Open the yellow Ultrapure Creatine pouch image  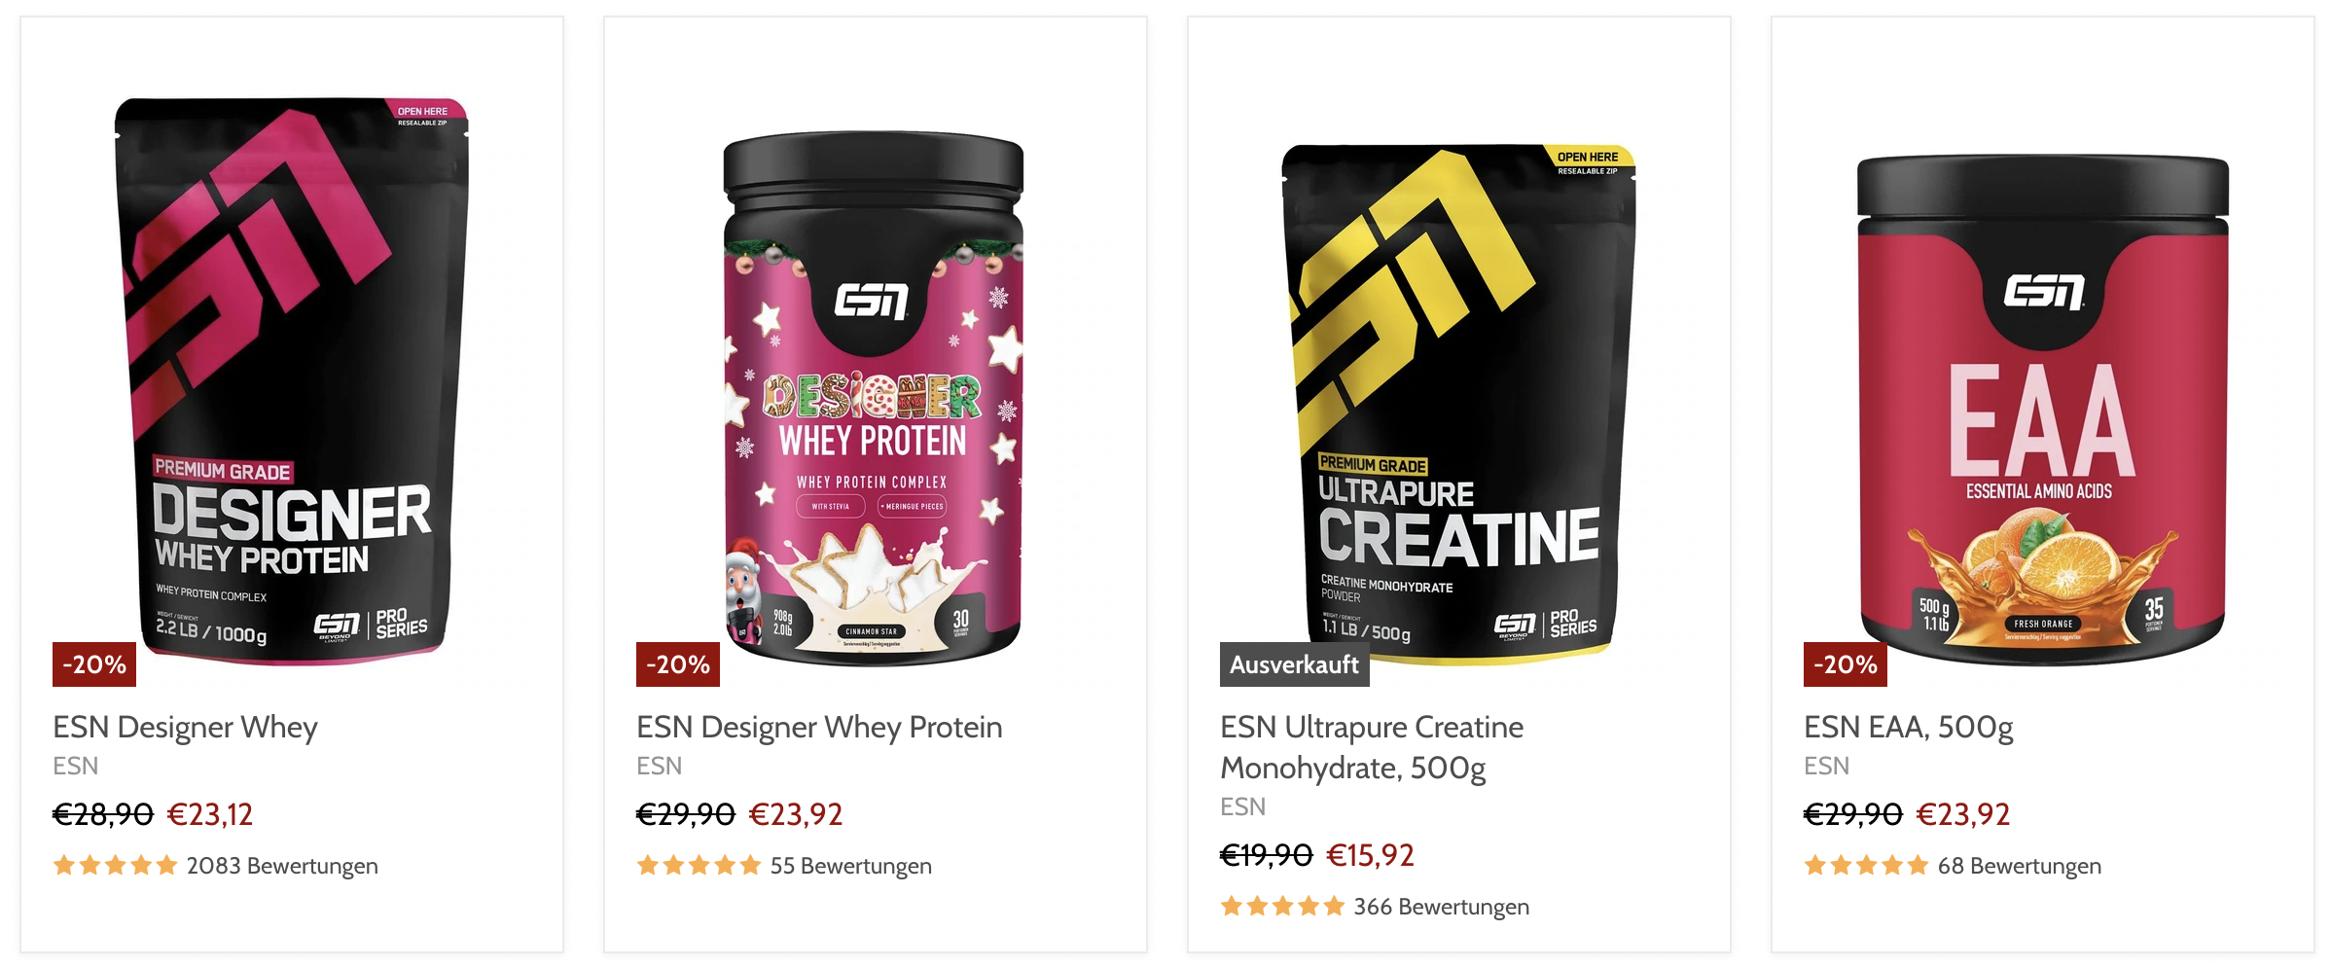tap(1458, 404)
